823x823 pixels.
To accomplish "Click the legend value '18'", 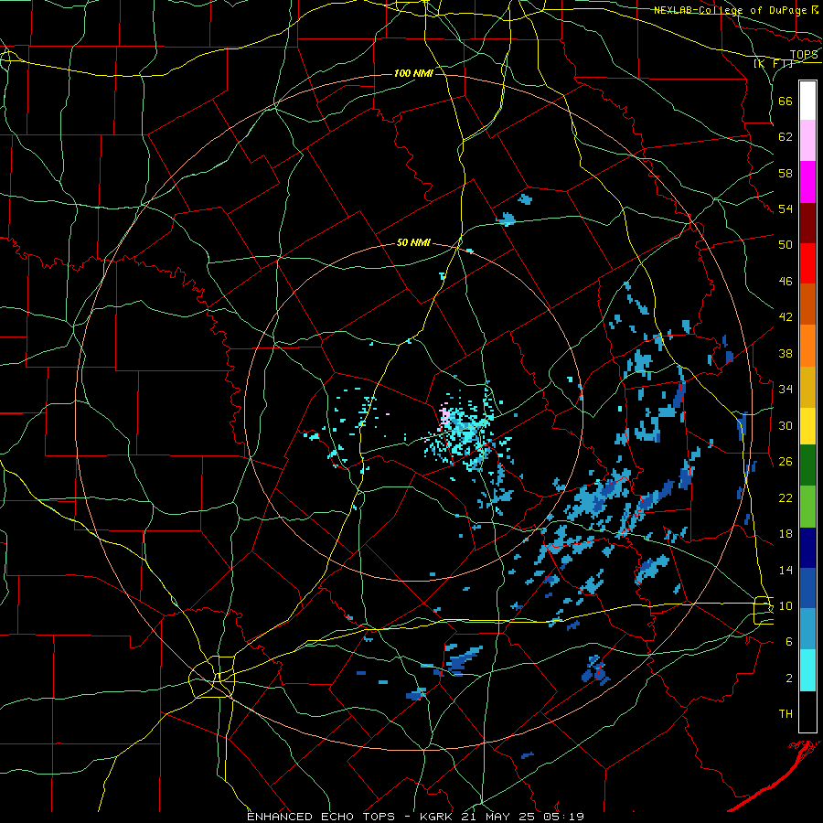I will 786,534.
